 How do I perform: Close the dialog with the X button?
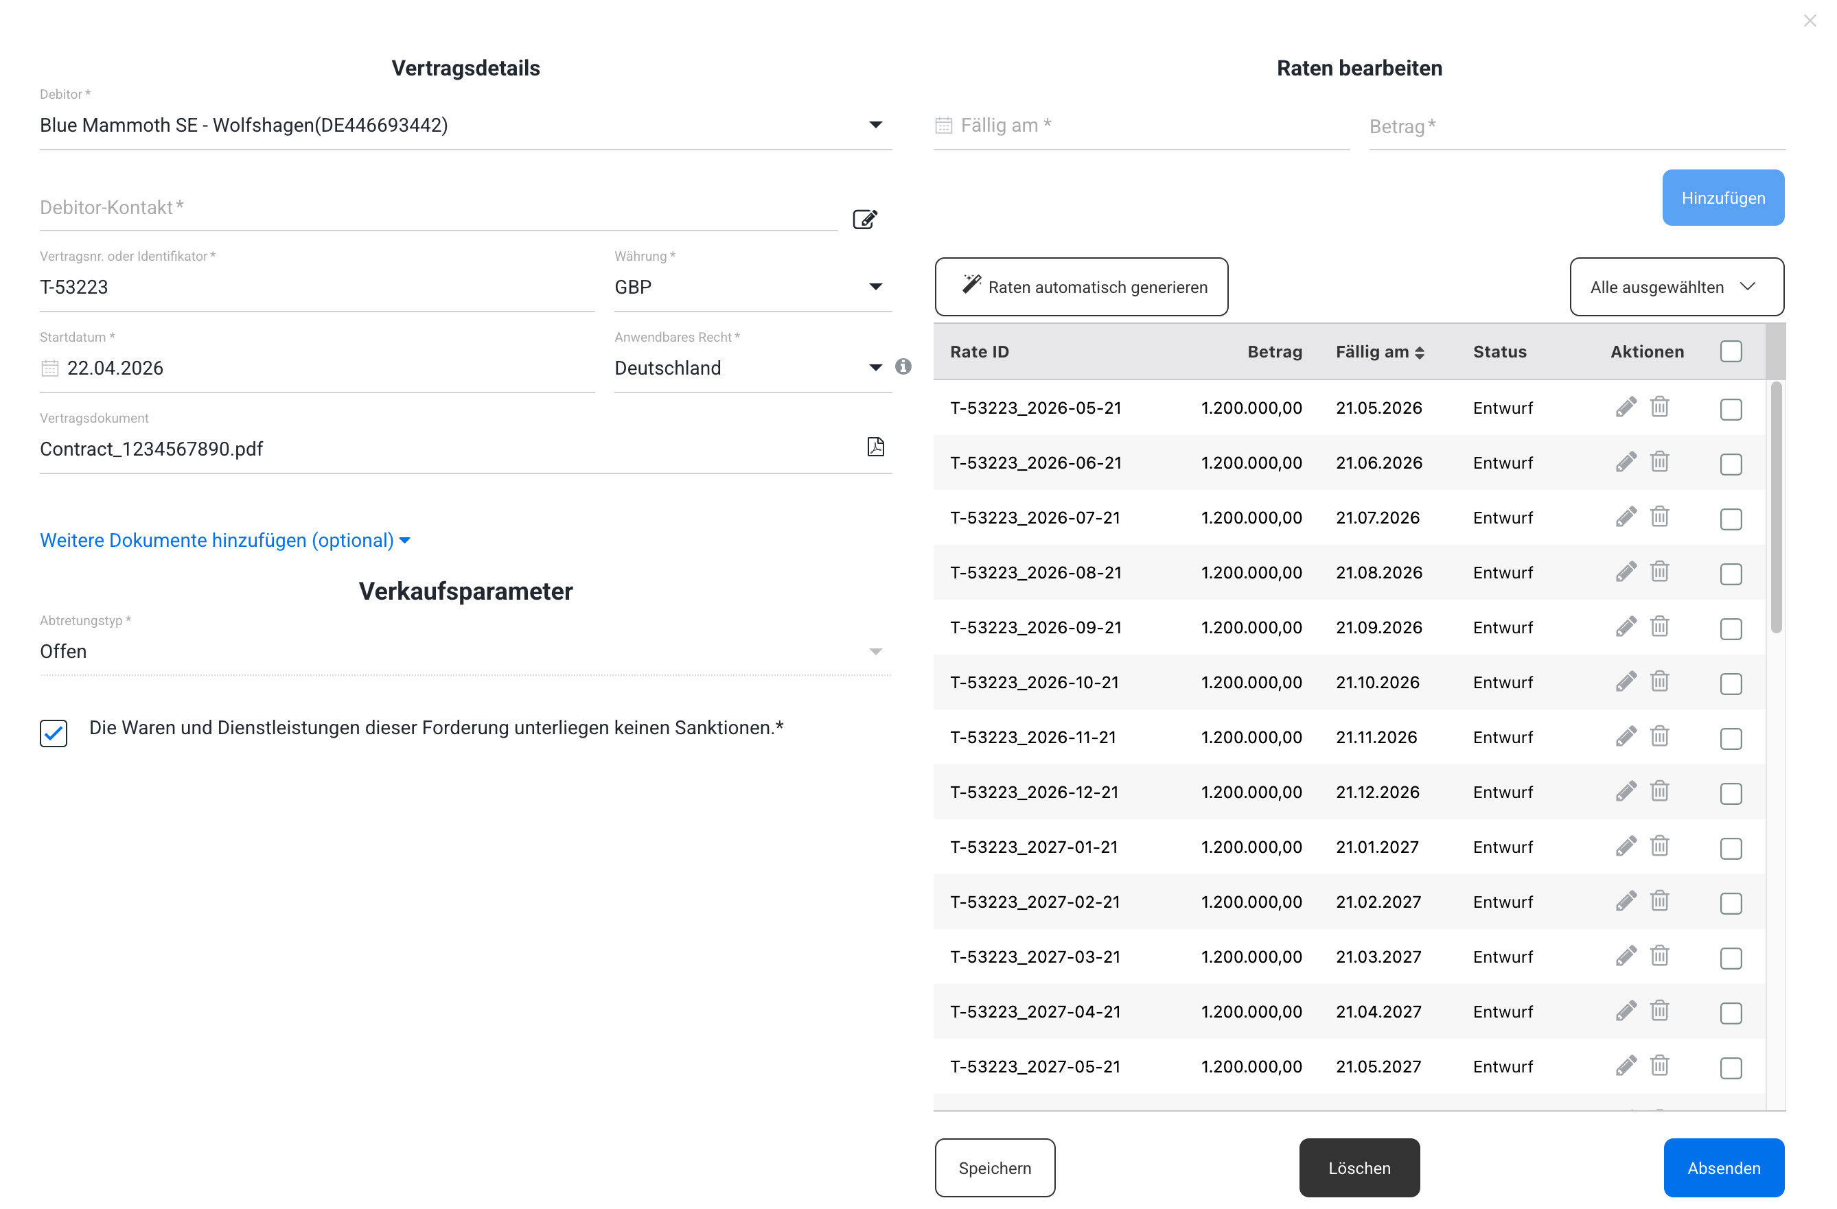pyautogui.click(x=1810, y=21)
